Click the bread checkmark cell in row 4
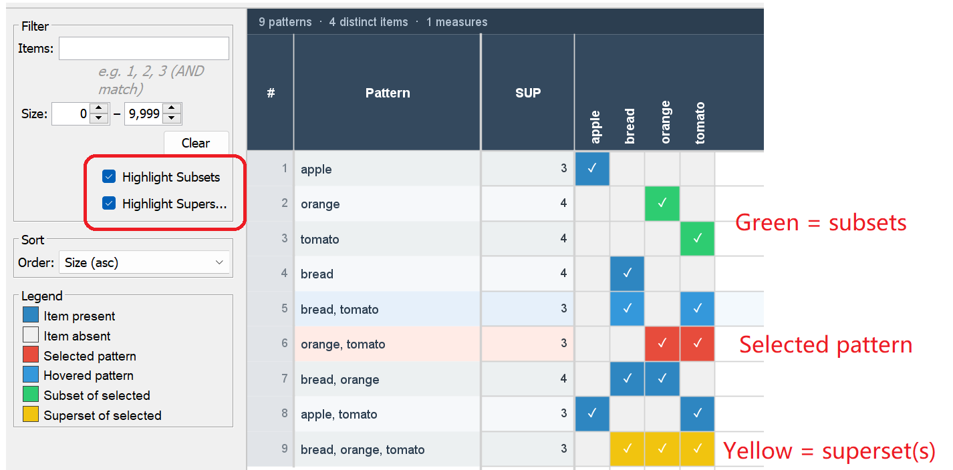This screenshot has width=953, height=470. [x=627, y=274]
